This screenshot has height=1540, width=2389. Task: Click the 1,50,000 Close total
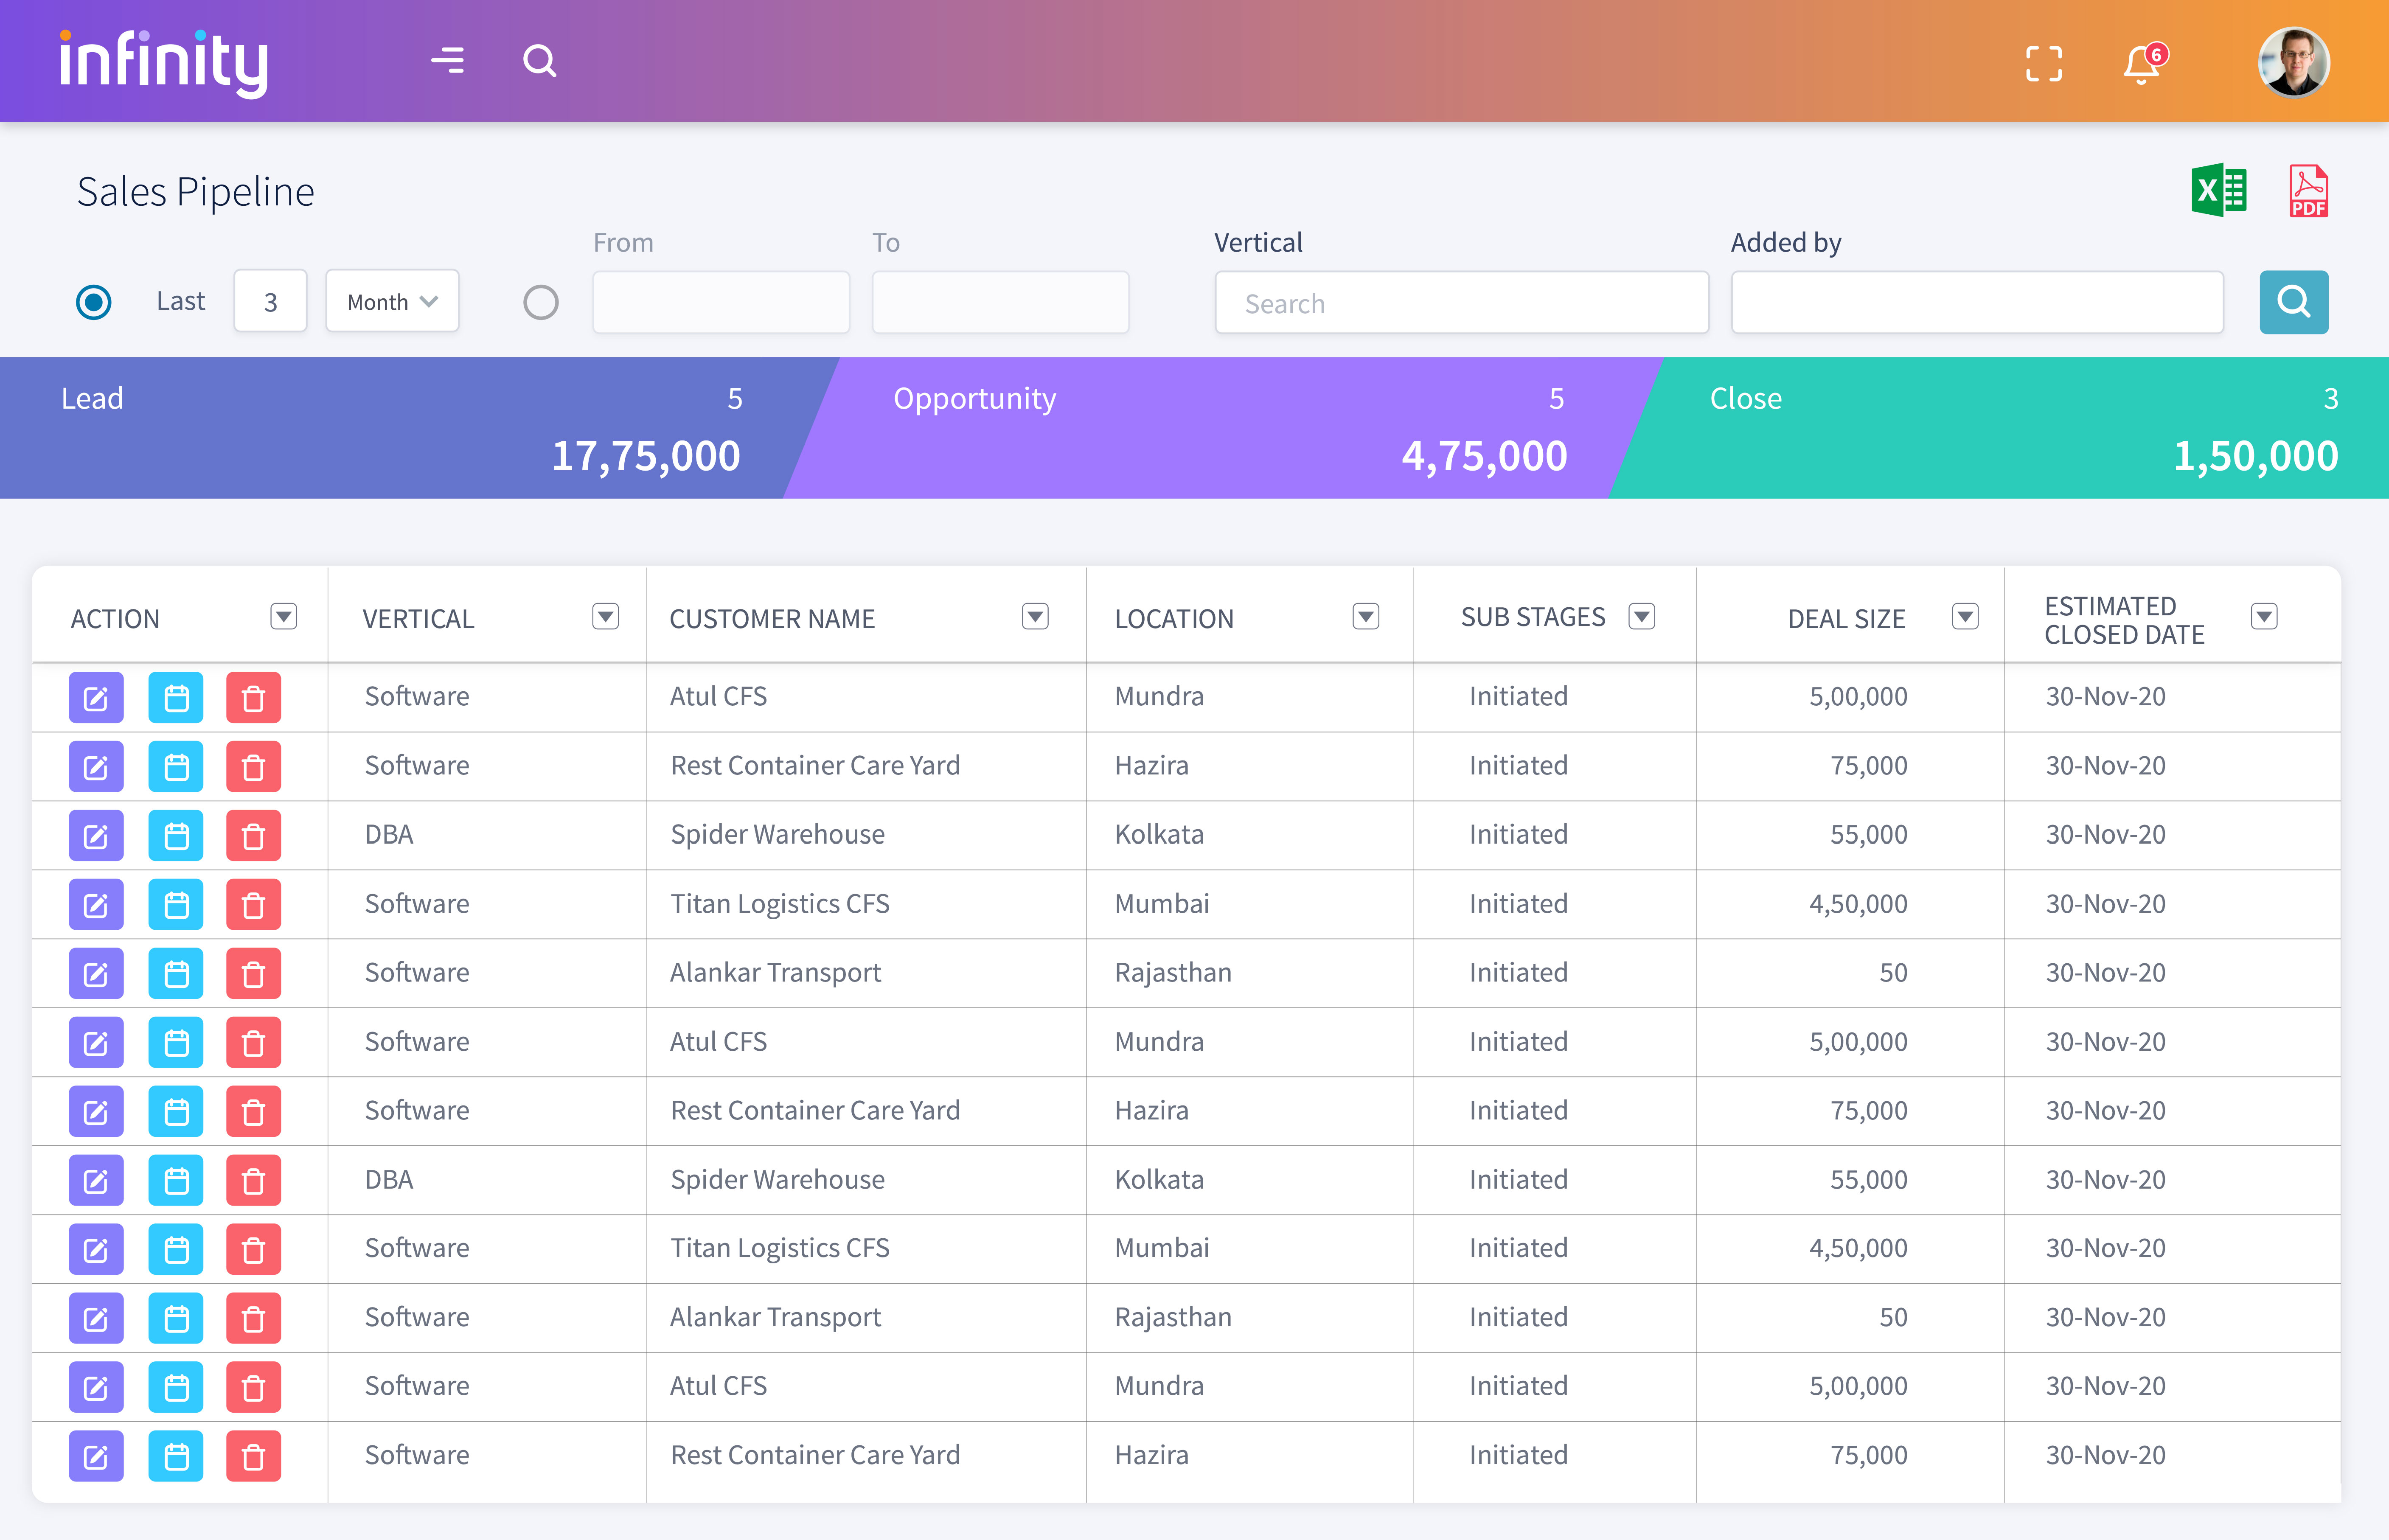(2256, 456)
